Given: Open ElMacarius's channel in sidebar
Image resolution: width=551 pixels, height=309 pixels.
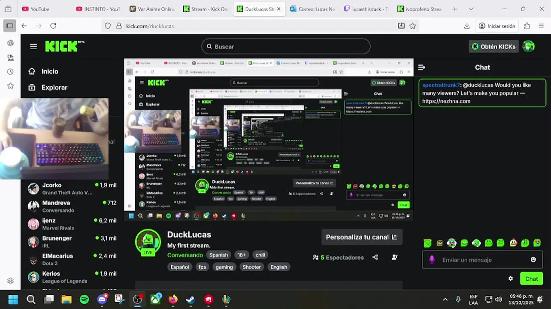Looking at the screenshot, I should click(72, 259).
